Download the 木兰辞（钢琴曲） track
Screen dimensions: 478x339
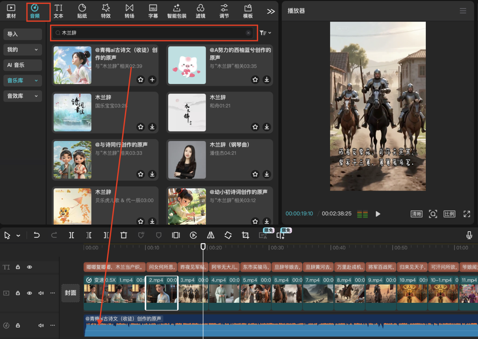pyautogui.click(x=266, y=174)
